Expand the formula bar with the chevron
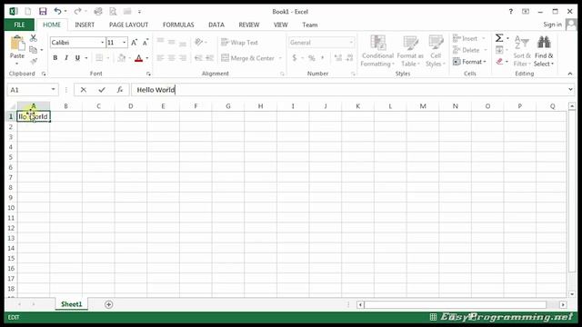 point(570,90)
